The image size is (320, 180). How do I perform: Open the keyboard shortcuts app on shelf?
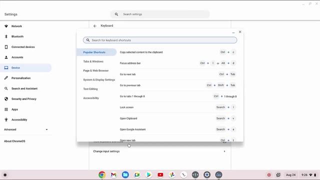click(218, 175)
